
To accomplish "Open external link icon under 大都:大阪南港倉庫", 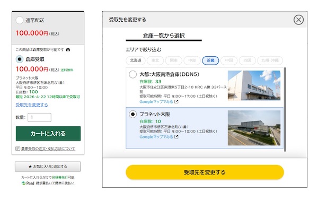I will pos(176,101).
